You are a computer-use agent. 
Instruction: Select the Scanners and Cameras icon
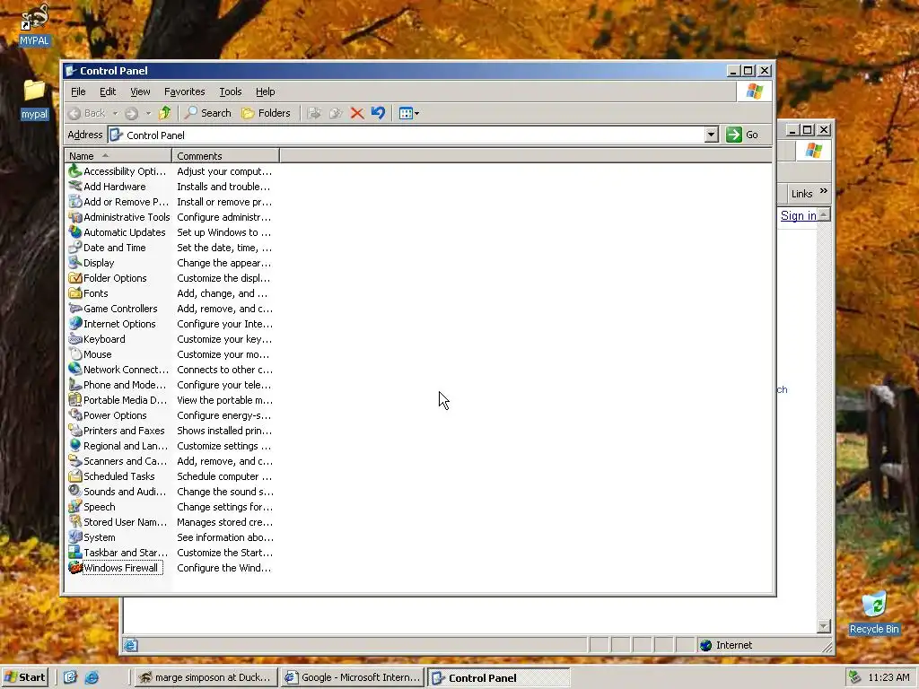[75, 460]
